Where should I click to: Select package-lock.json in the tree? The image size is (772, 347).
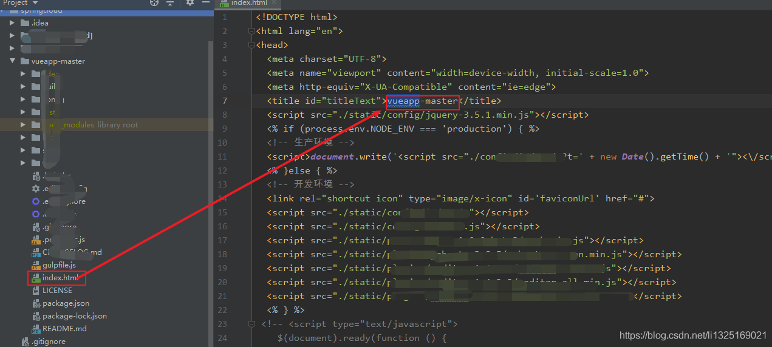(x=75, y=316)
